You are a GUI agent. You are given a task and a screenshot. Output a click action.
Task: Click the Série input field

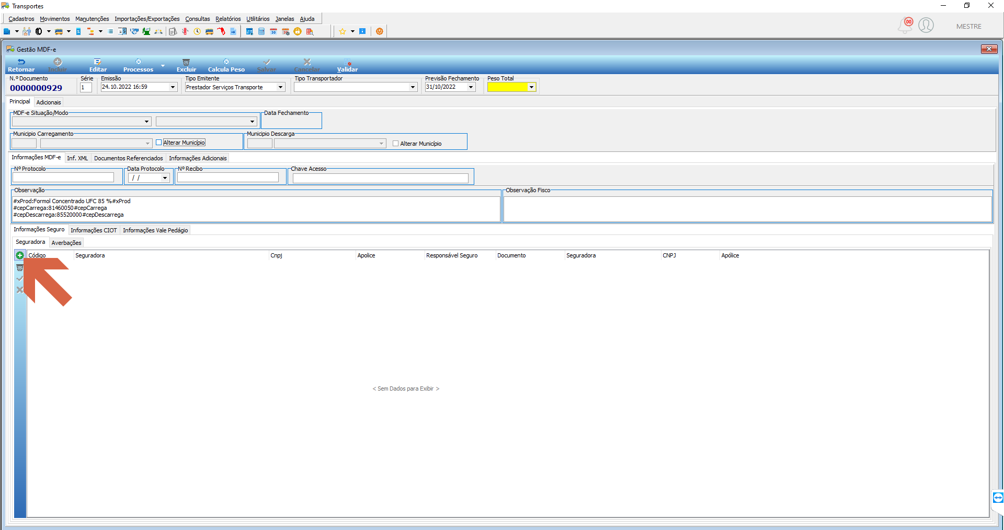tap(86, 87)
